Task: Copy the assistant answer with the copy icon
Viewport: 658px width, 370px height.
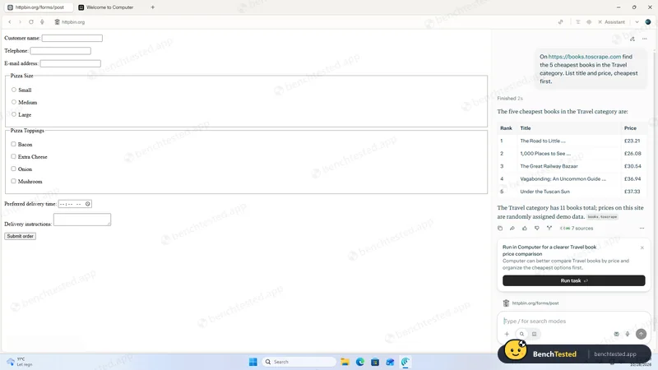Action: (500, 229)
